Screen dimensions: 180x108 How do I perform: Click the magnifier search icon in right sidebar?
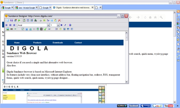click(178, 15)
